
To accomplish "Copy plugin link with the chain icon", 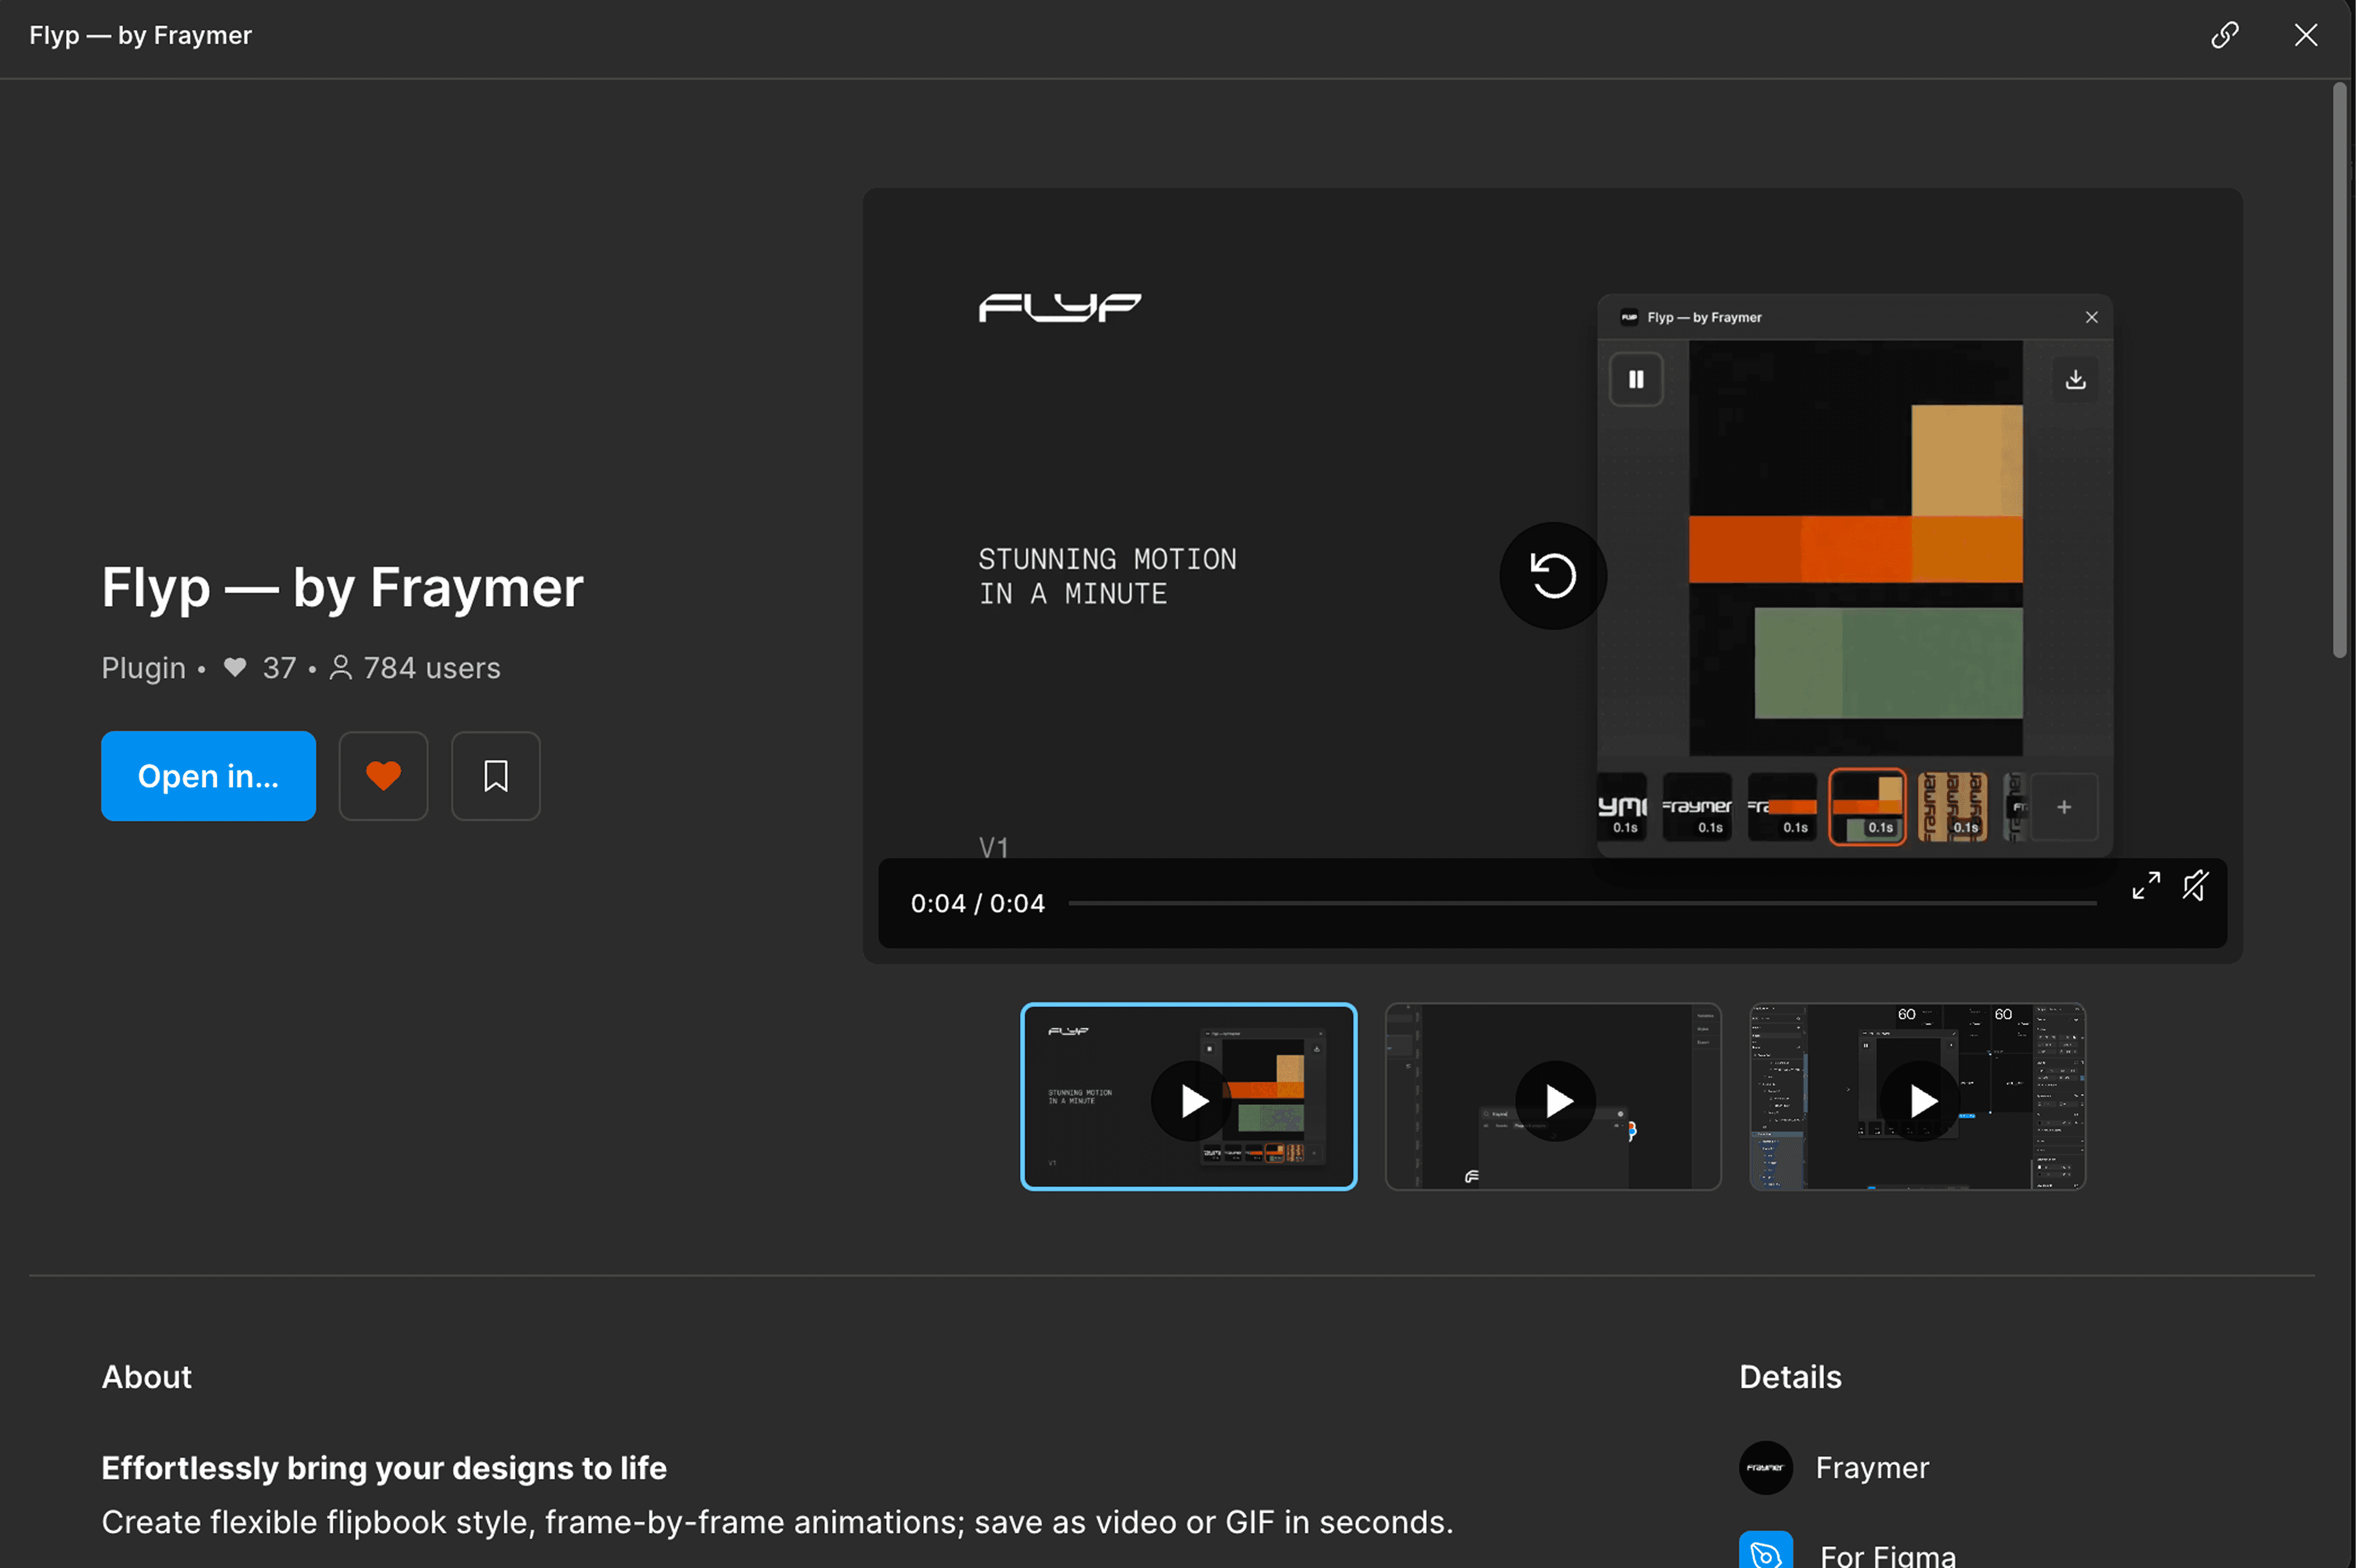I will [x=2224, y=35].
